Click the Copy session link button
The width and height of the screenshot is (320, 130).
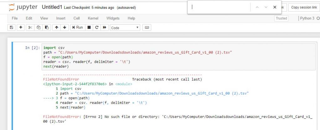[x=304, y=7]
